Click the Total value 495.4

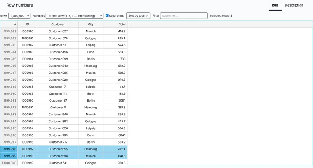(x=115, y=38)
